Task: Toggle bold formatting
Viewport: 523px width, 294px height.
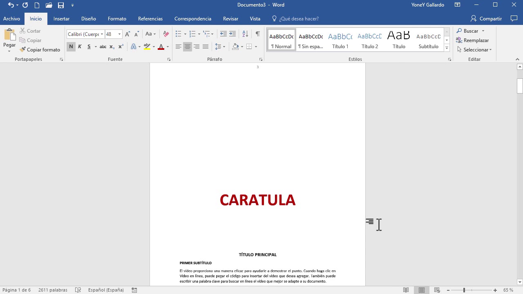Action: tap(71, 47)
